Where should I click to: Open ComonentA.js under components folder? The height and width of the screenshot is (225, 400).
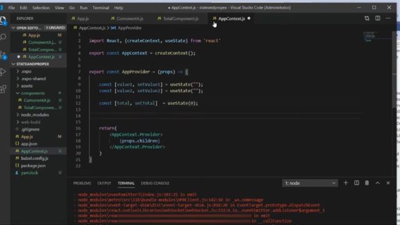pos(38,100)
